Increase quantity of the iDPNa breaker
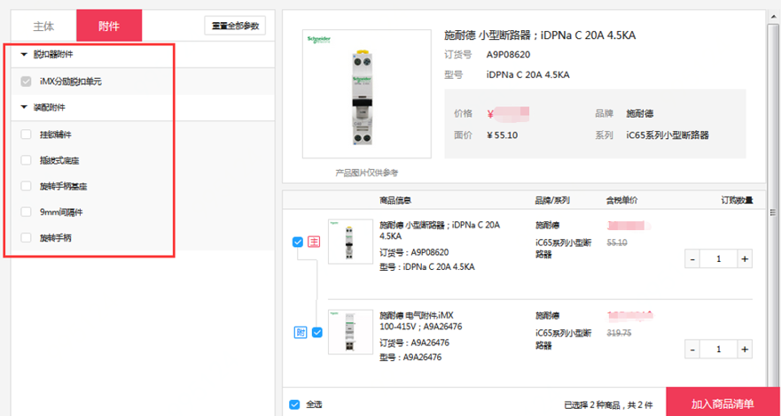Viewport: 781px width, 416px height. pos(745,259)
